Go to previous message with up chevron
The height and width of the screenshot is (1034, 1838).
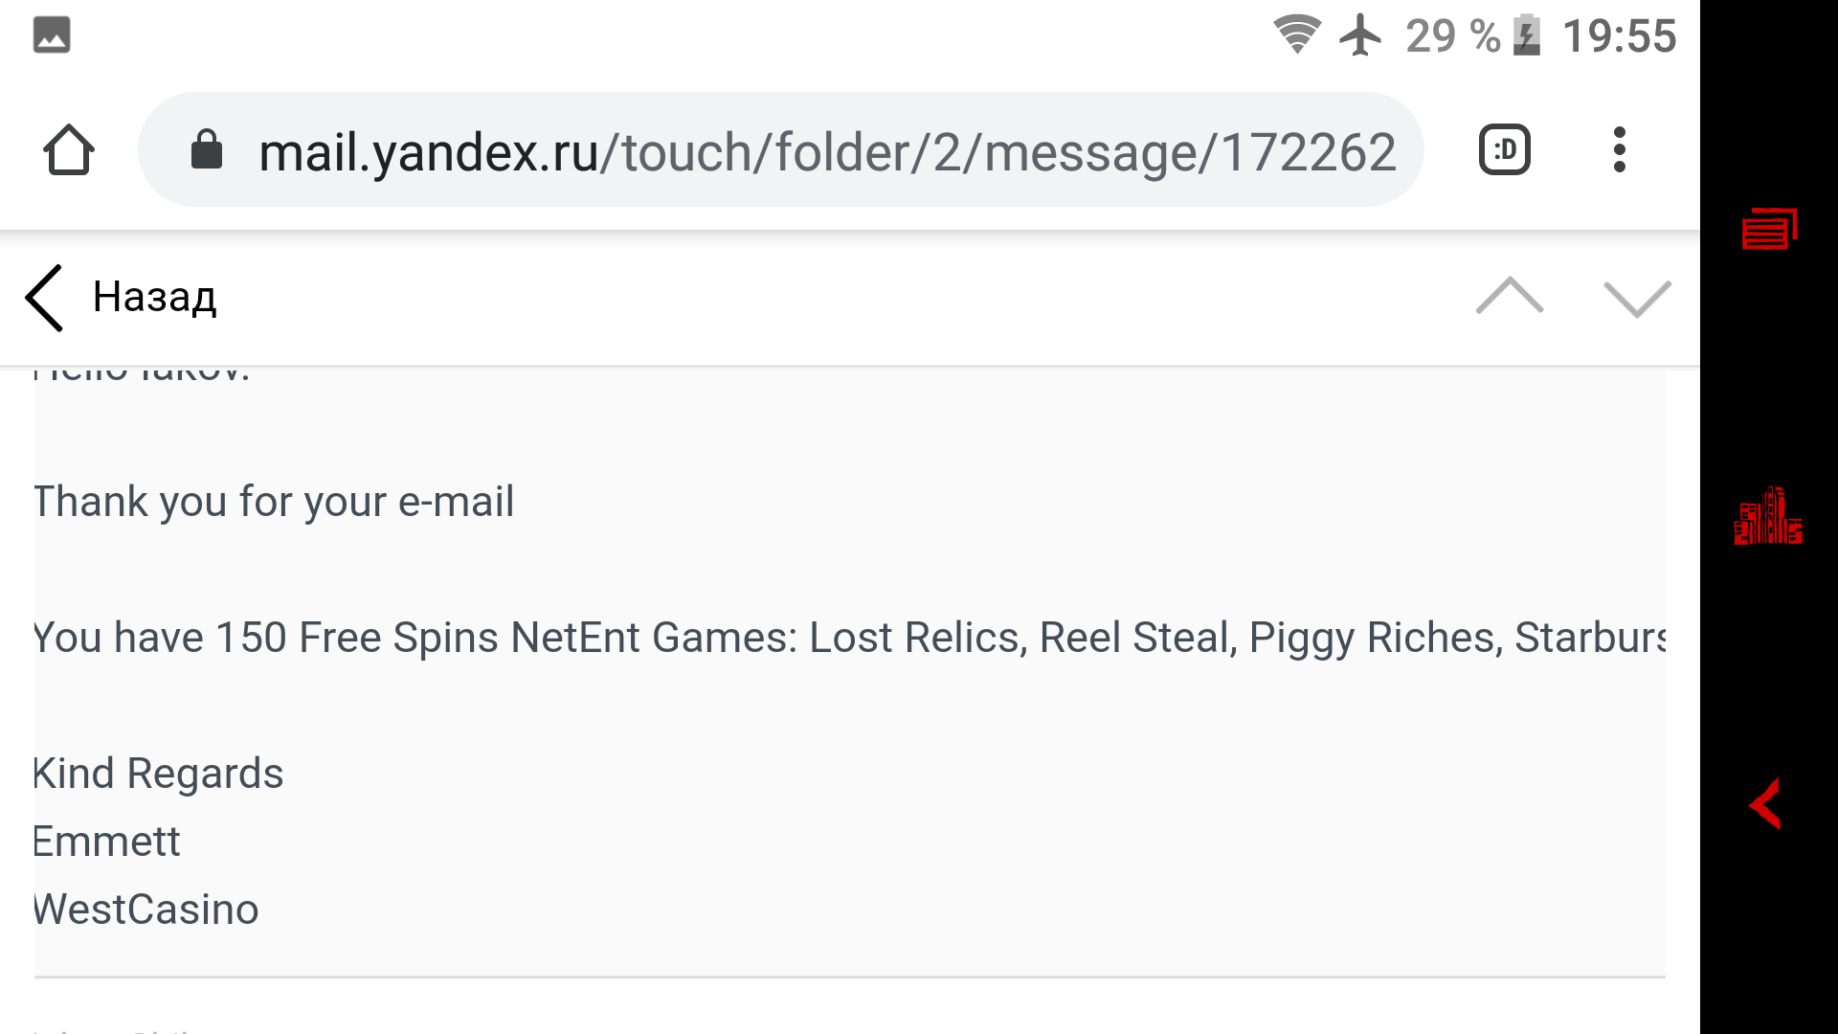[x=1510, y=297]
